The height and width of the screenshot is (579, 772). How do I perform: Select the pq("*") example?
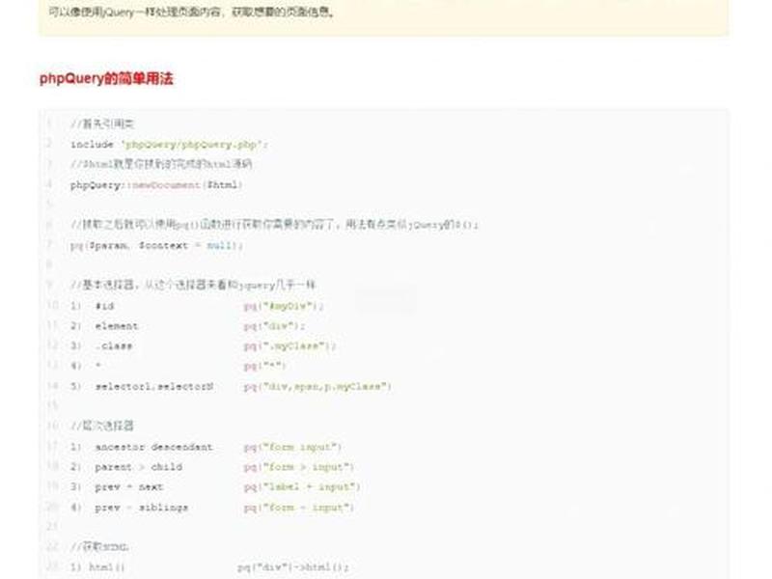[264, 366]
